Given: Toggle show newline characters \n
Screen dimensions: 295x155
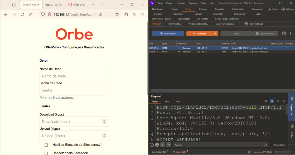Looking at the screenshot, I should click(278, 101).
